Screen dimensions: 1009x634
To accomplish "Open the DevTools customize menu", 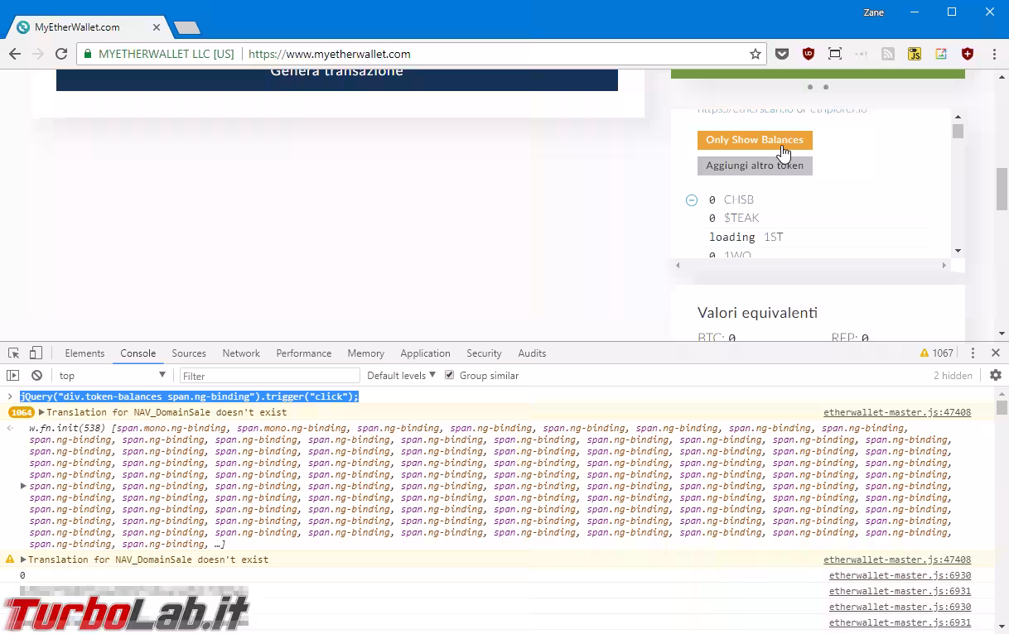I will click(x=973, y=353).
